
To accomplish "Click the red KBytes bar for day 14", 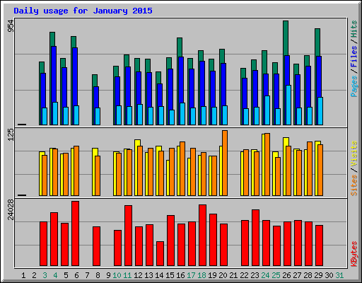I will pos(160,253).
